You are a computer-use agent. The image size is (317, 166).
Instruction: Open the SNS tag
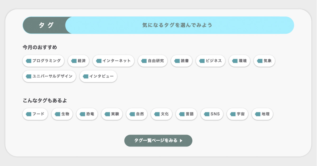(x=212, y=114)
